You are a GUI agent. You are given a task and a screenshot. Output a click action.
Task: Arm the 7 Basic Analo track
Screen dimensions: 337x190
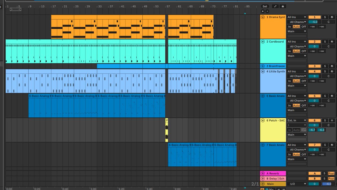pos(332,145)
